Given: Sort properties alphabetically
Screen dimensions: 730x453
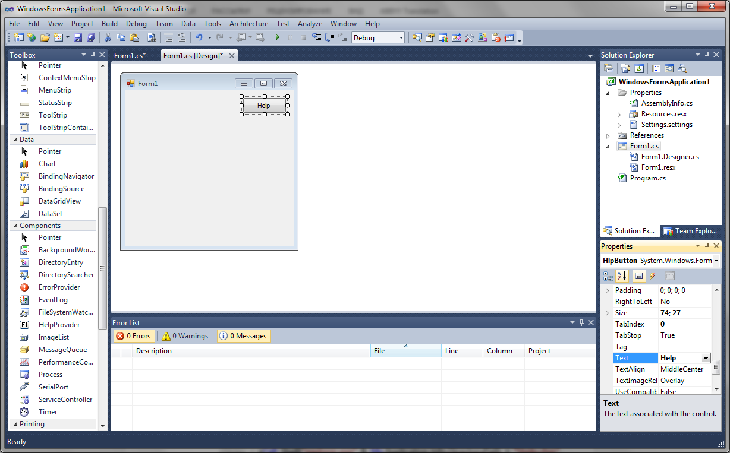Looking at the screenshot, I should click(x=621, y=276).
